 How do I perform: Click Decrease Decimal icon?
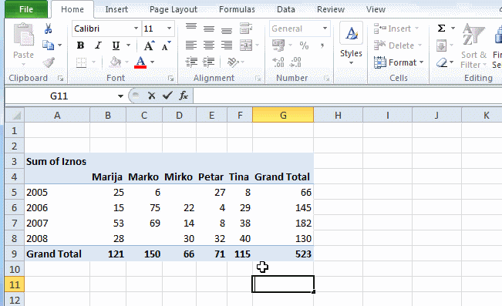(295, 62)
